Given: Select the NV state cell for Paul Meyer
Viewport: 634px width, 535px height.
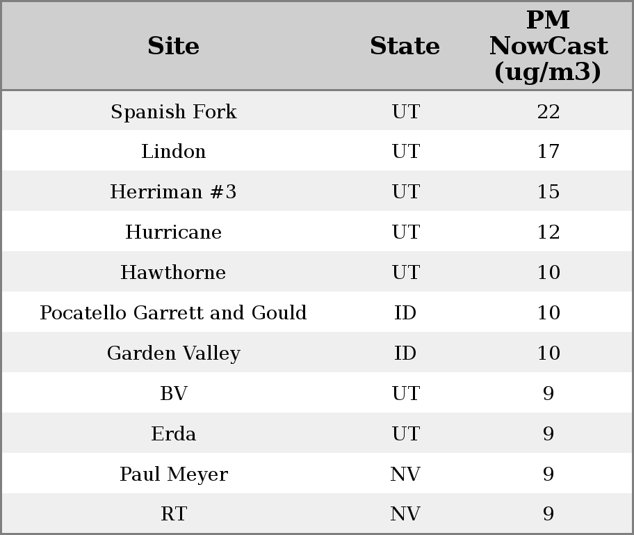Looking at the screenshot, I should coord(405,474).
